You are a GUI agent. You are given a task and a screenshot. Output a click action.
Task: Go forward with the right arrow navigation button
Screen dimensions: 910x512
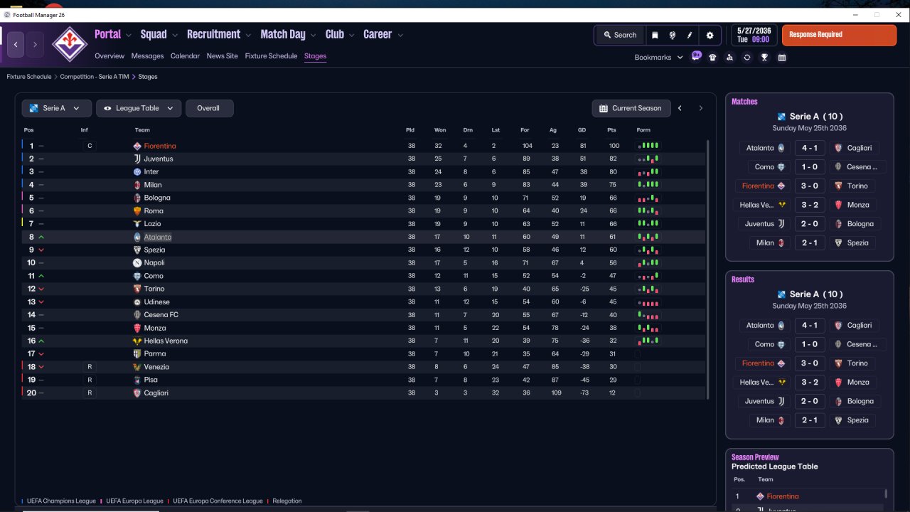pyautogui.click(x=35, y=44)
